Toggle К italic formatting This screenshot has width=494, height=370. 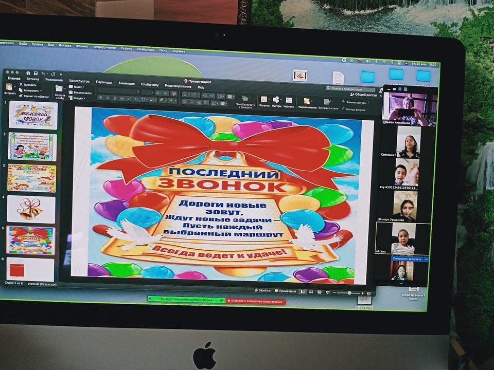[x=108, y=98]
